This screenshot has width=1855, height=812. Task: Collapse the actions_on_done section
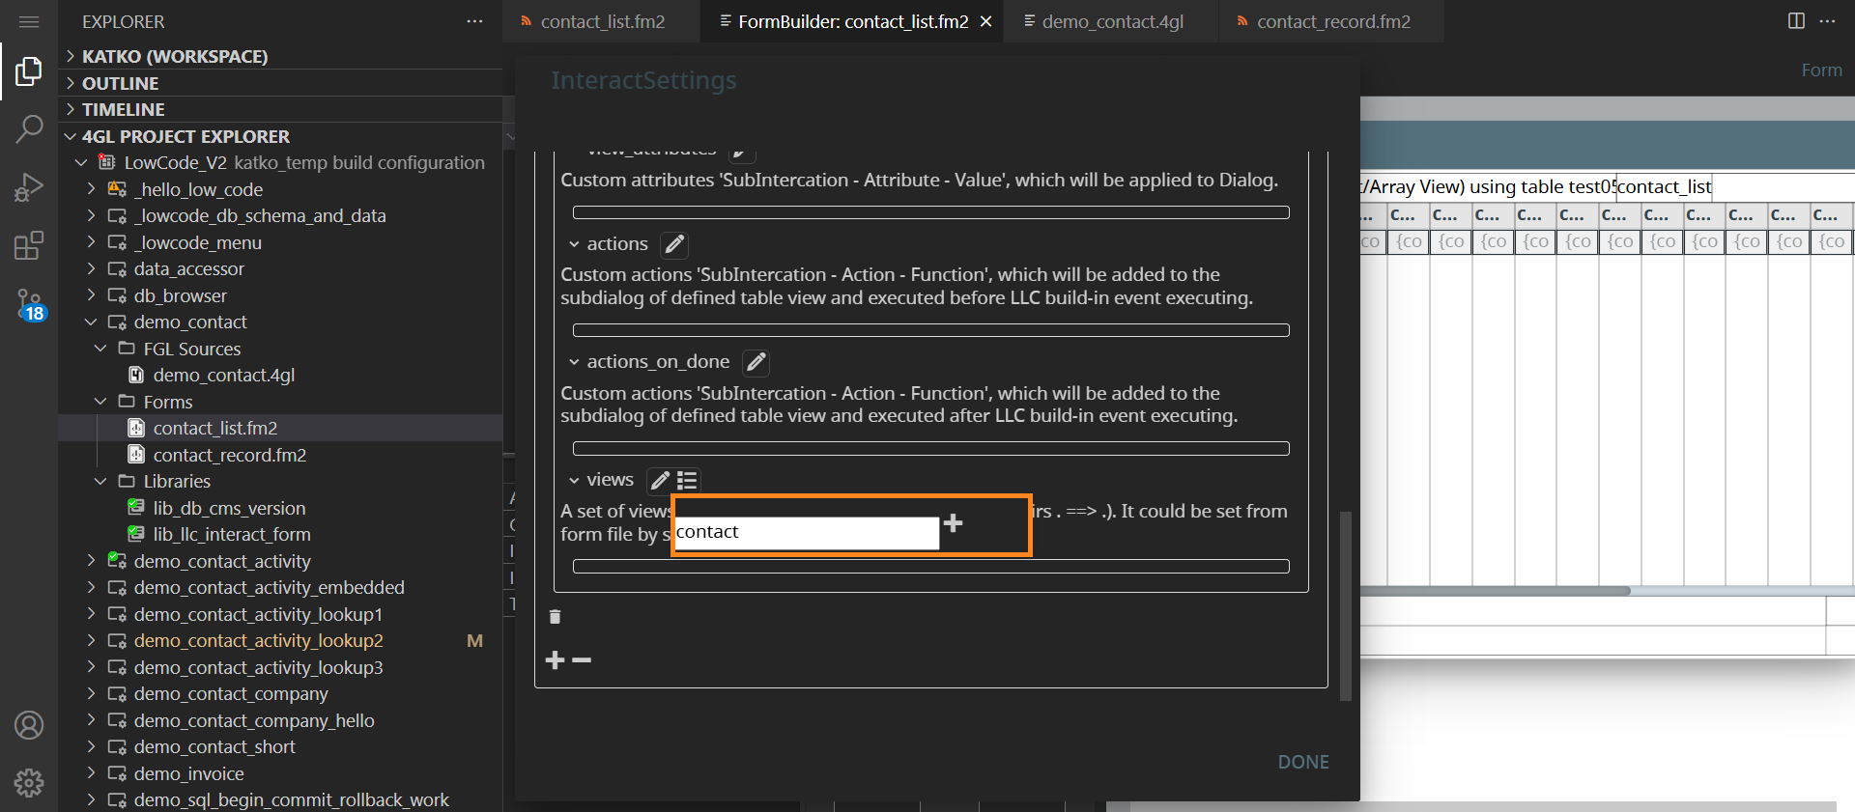point(574,362)
